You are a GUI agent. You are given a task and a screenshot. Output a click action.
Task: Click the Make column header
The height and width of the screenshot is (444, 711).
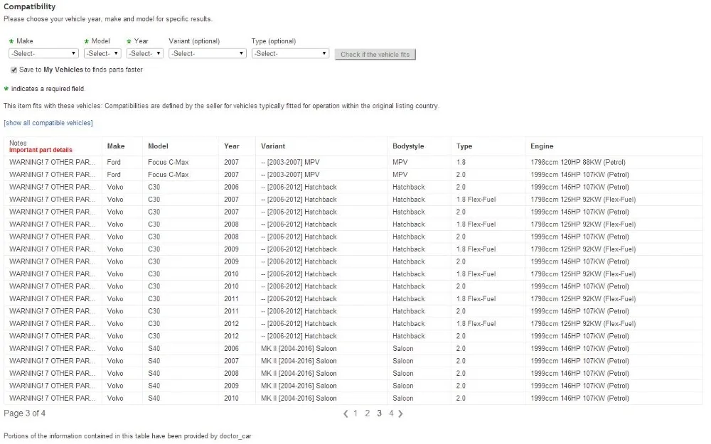(116, 146)
